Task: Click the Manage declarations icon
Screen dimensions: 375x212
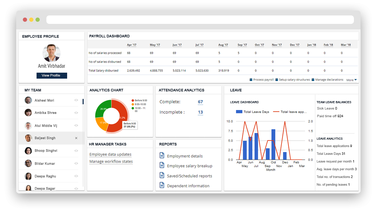Action: coord(313,80)
